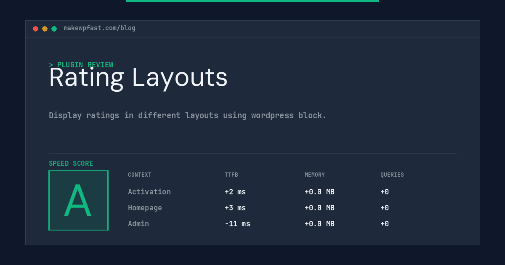
Task: Click the green maximize window dot
Action: point(54,29)
